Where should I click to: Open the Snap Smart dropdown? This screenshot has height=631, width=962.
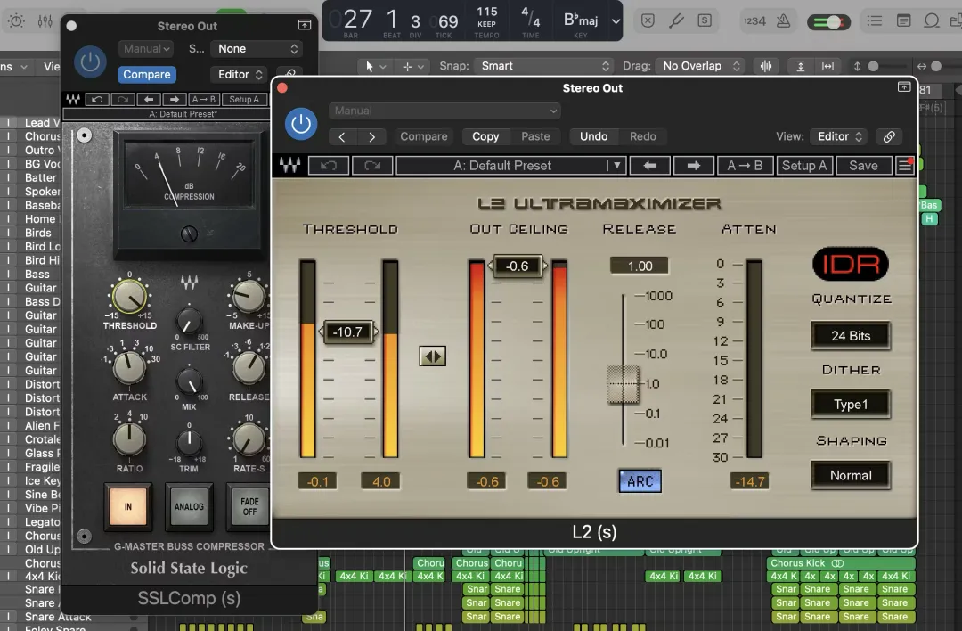(543, 66)
